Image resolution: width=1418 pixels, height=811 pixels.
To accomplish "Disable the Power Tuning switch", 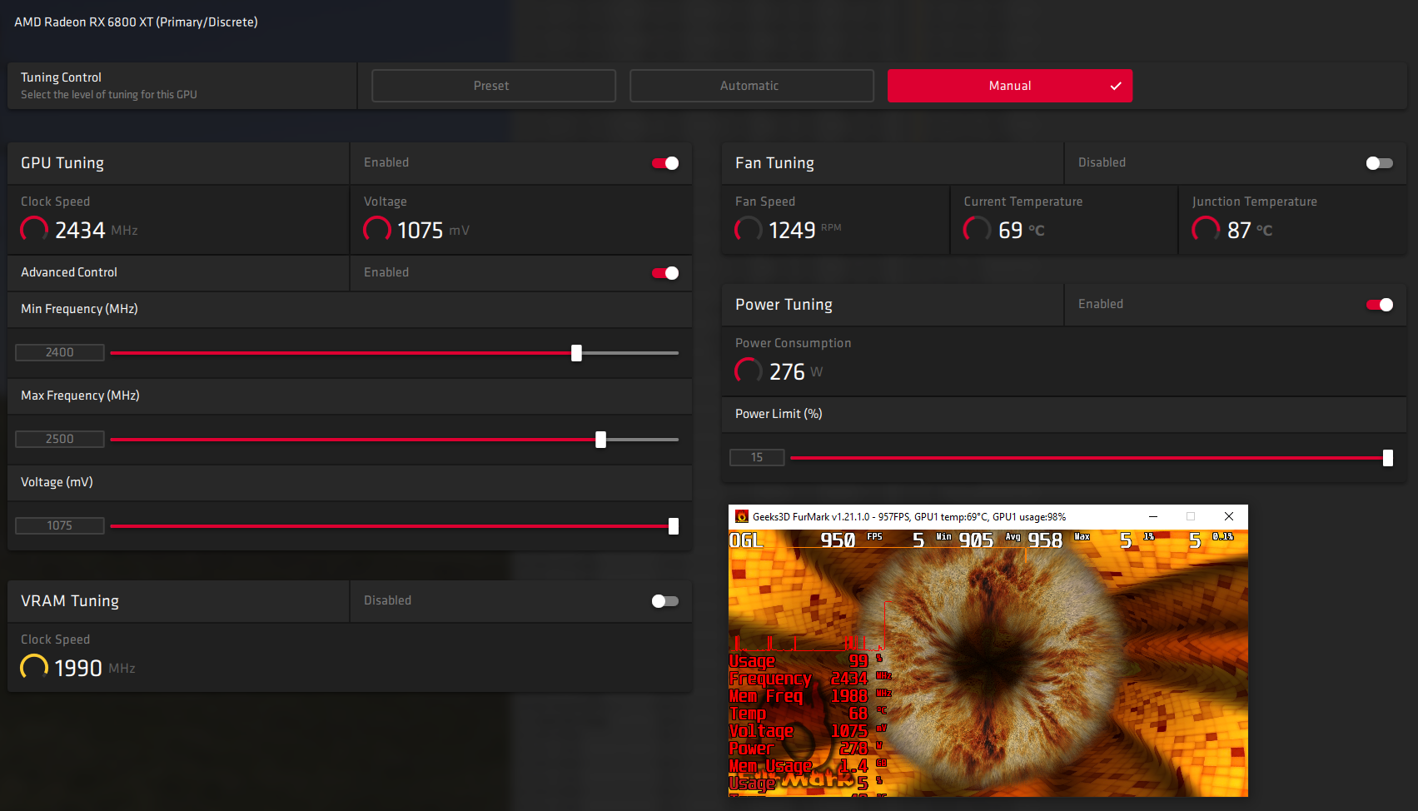I will point(1380,305).
